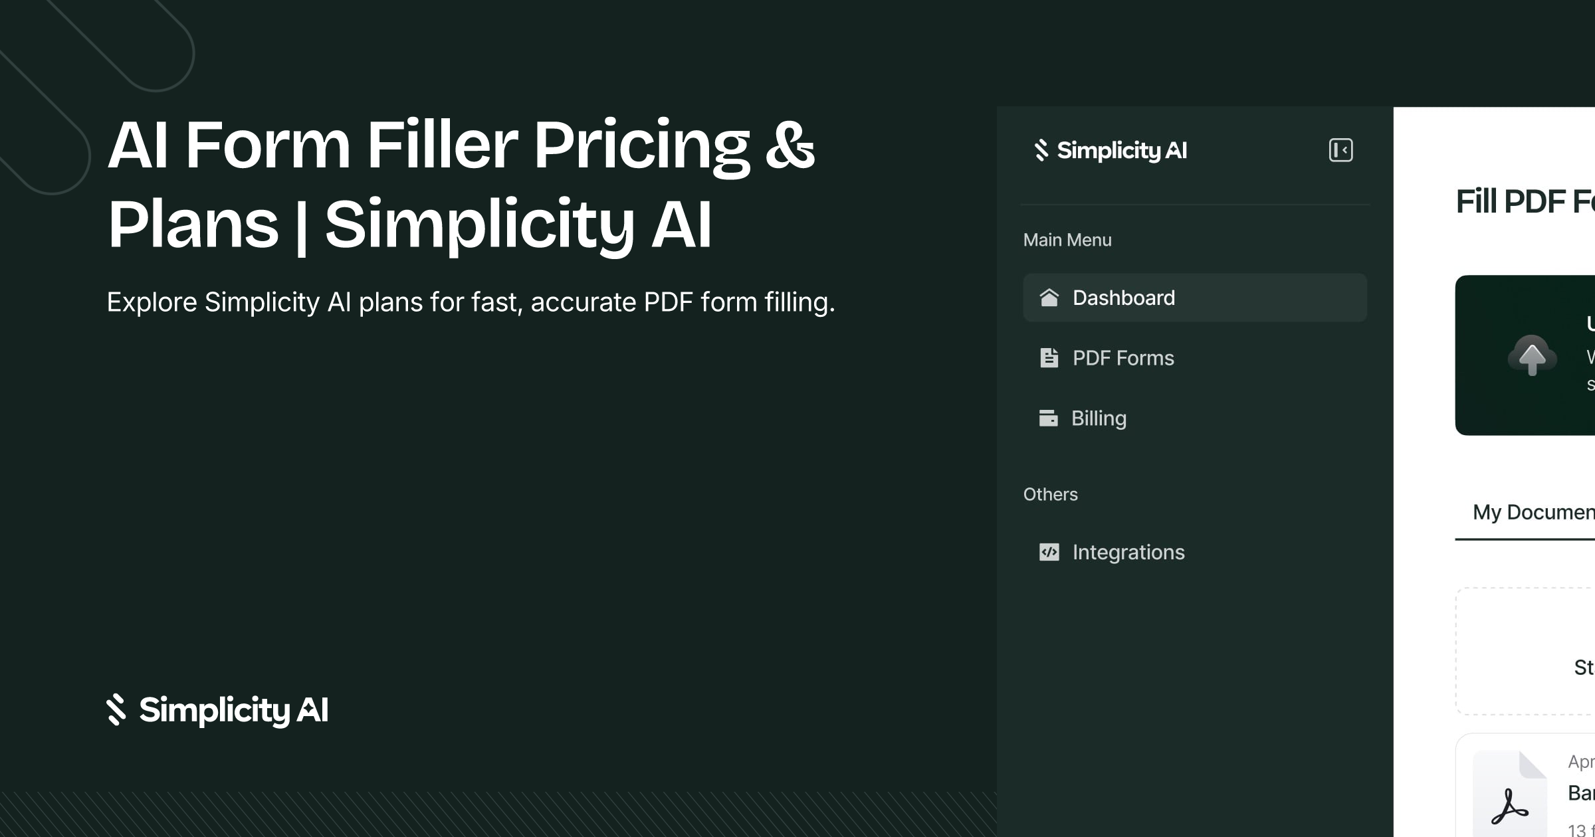Click the bottom-left Simplicity AI logo

point(217,710)
